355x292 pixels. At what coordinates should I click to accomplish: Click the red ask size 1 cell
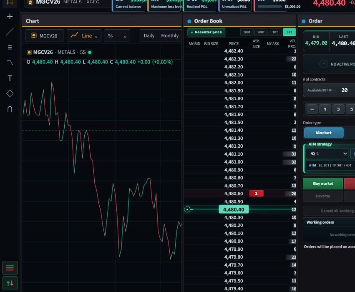tap(256, 194)
